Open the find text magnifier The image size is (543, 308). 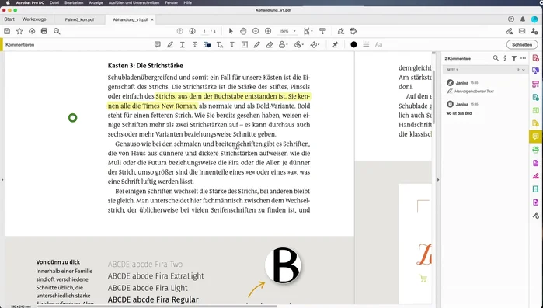click(57, 31)
